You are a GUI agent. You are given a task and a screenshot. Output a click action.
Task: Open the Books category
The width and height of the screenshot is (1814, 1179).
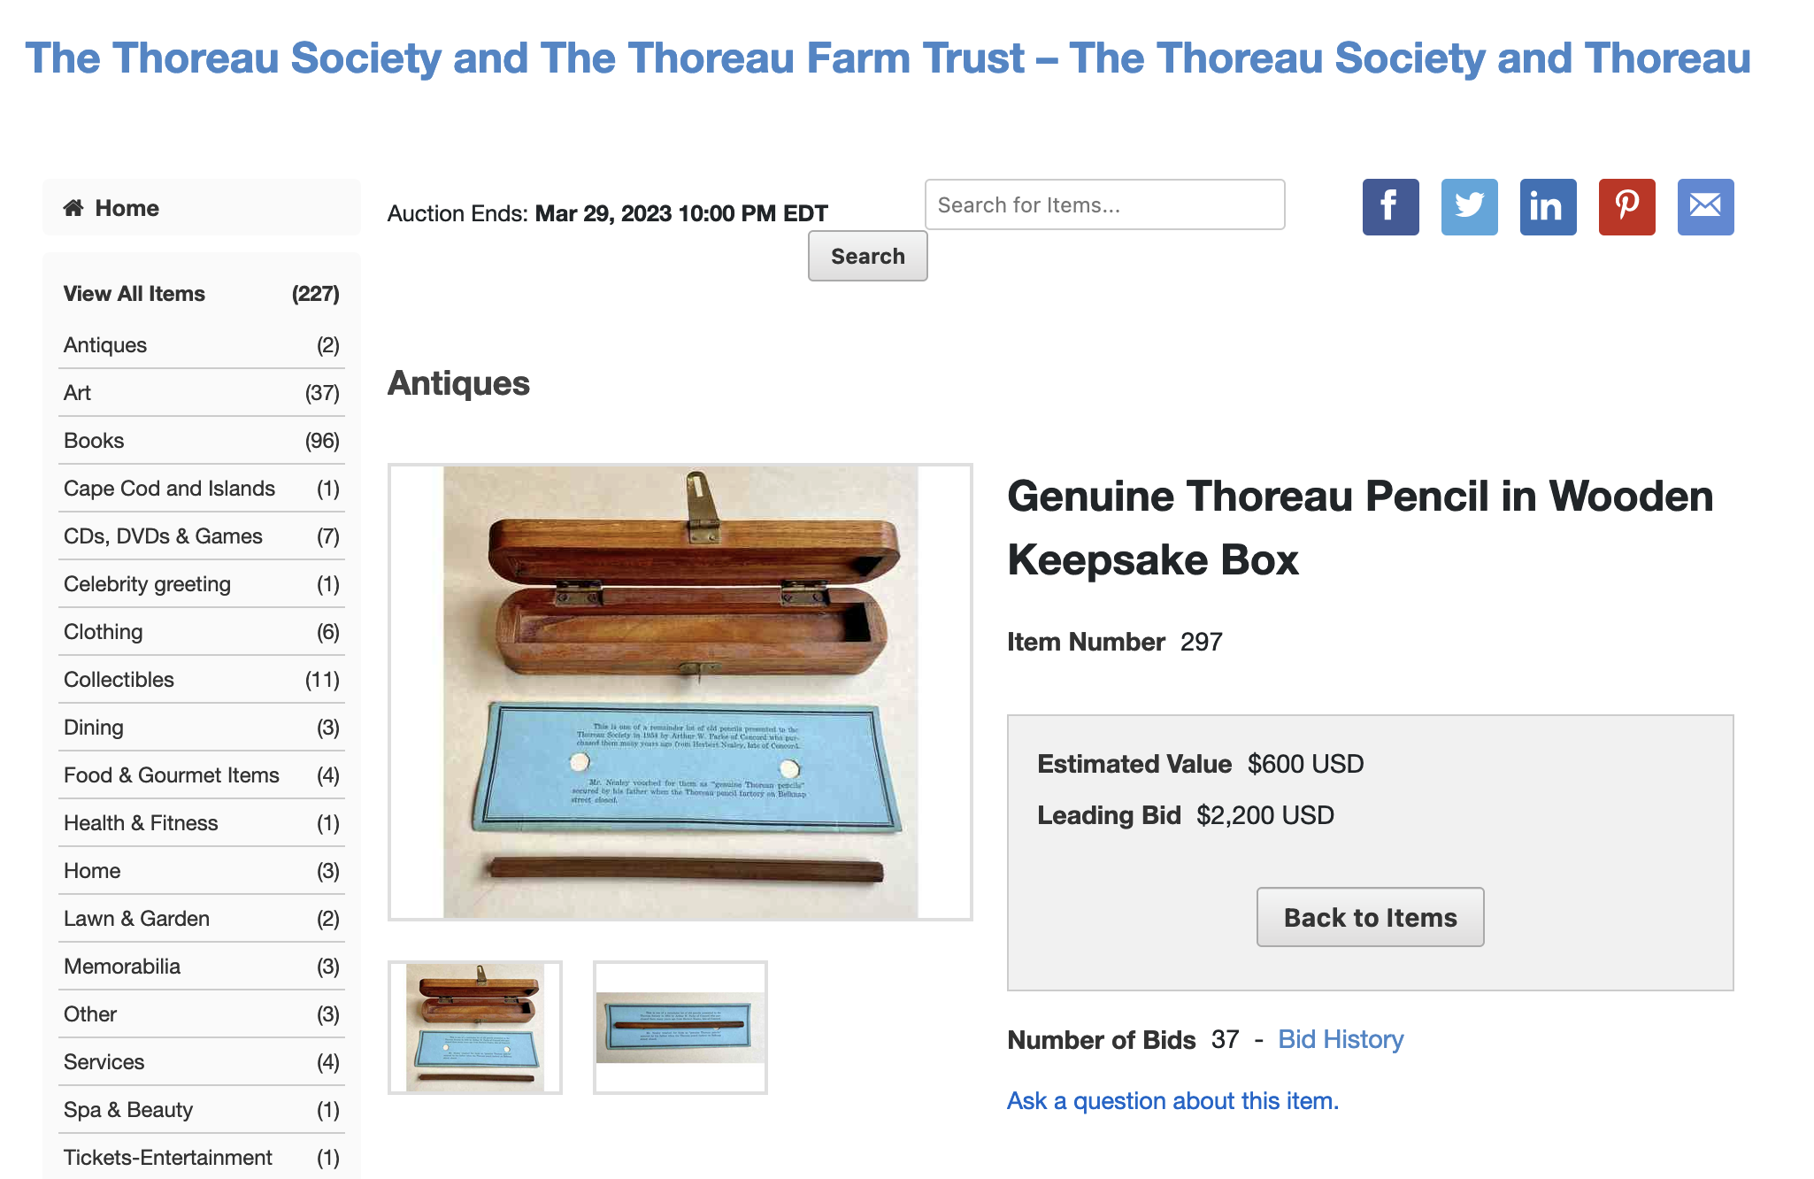coord(94,441)
